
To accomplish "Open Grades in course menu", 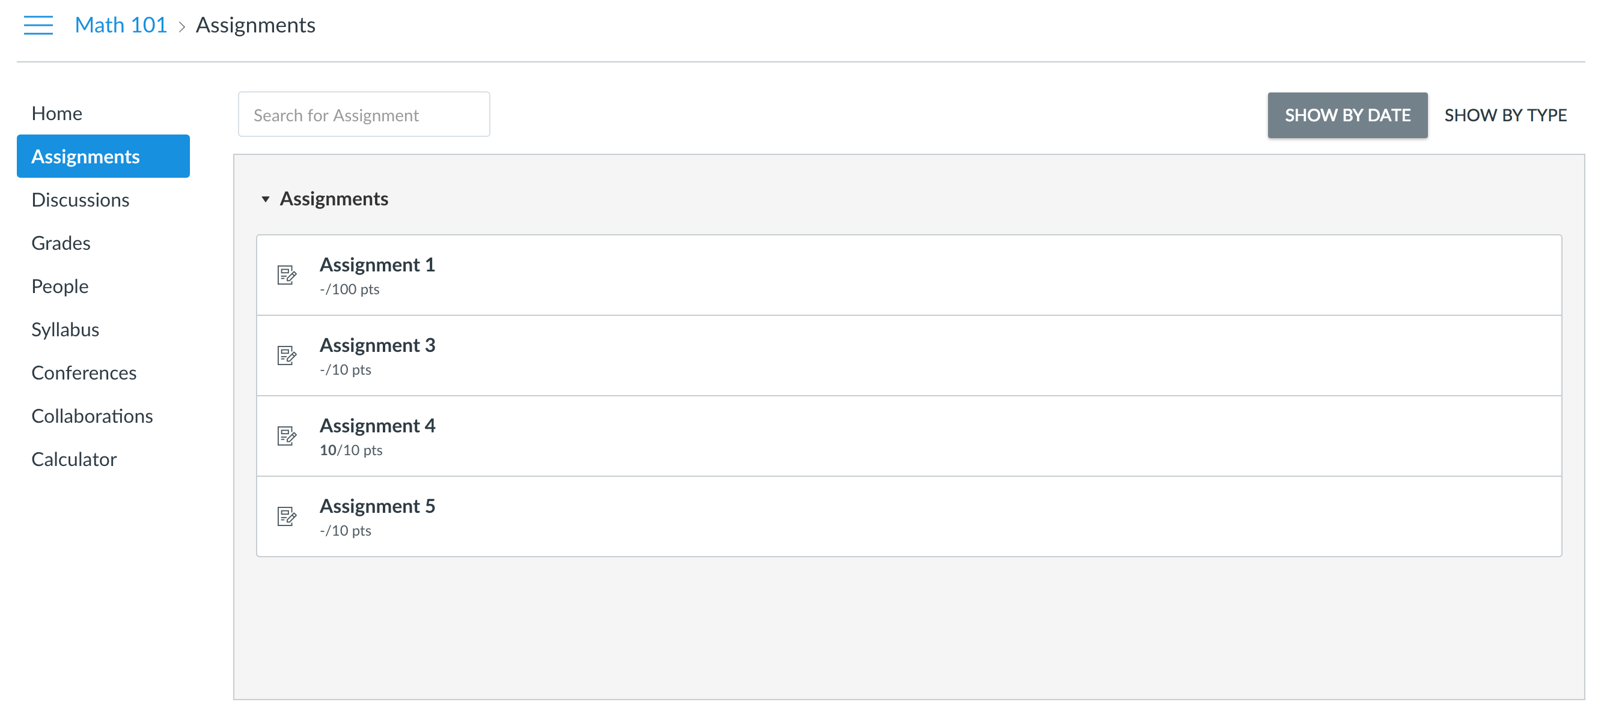I will (x=61, y=243).
